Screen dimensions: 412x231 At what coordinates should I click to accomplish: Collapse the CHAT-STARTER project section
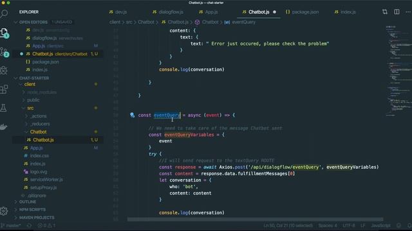coord(33,78)
